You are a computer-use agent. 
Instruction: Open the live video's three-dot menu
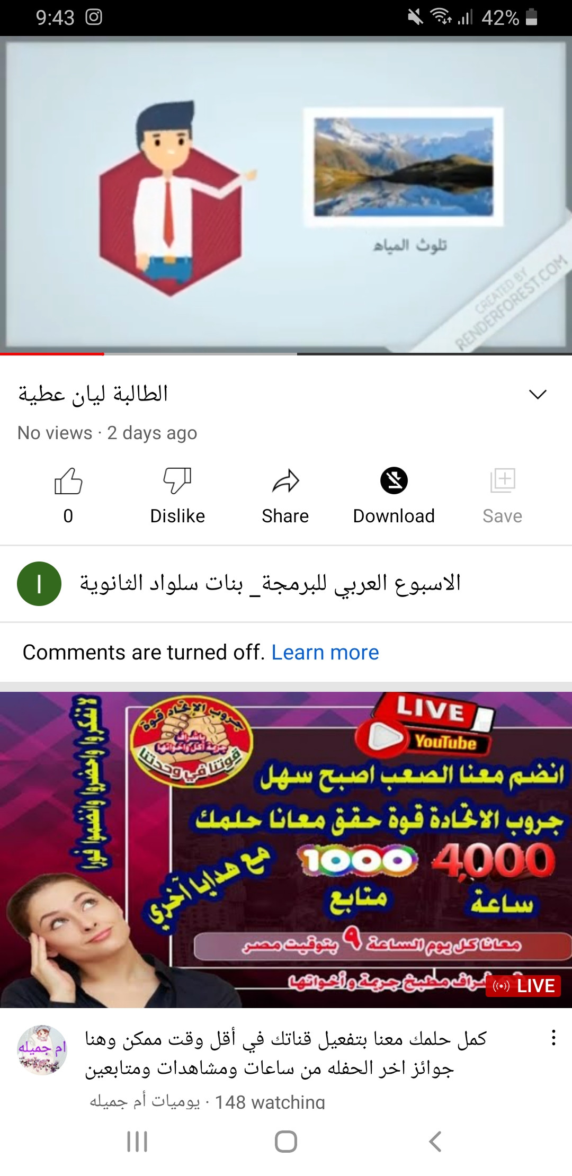pos(553,1037)
